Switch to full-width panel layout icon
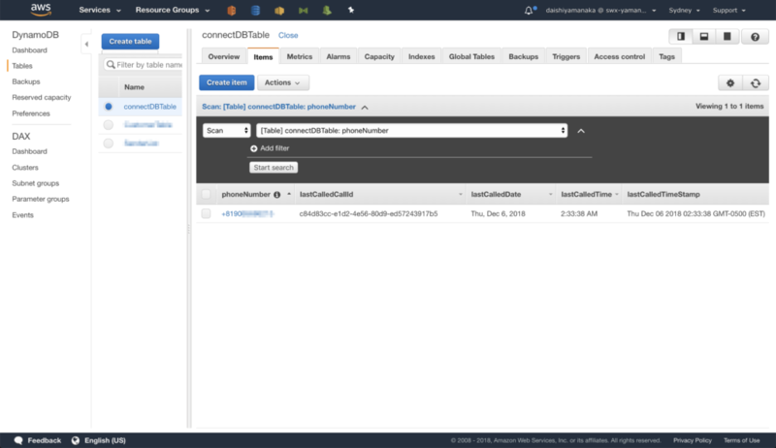 [727, 36]
